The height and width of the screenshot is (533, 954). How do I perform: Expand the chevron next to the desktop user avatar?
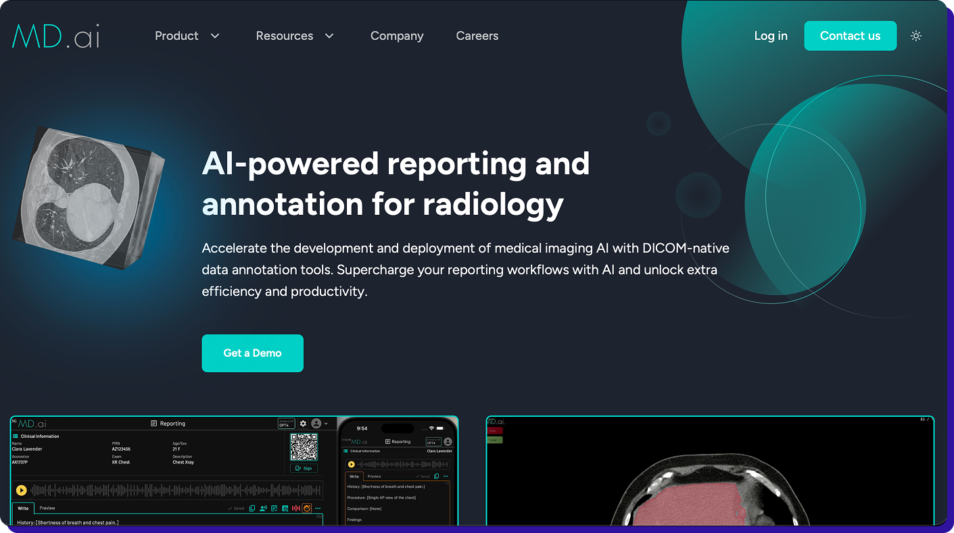click(x=326, y=424)
